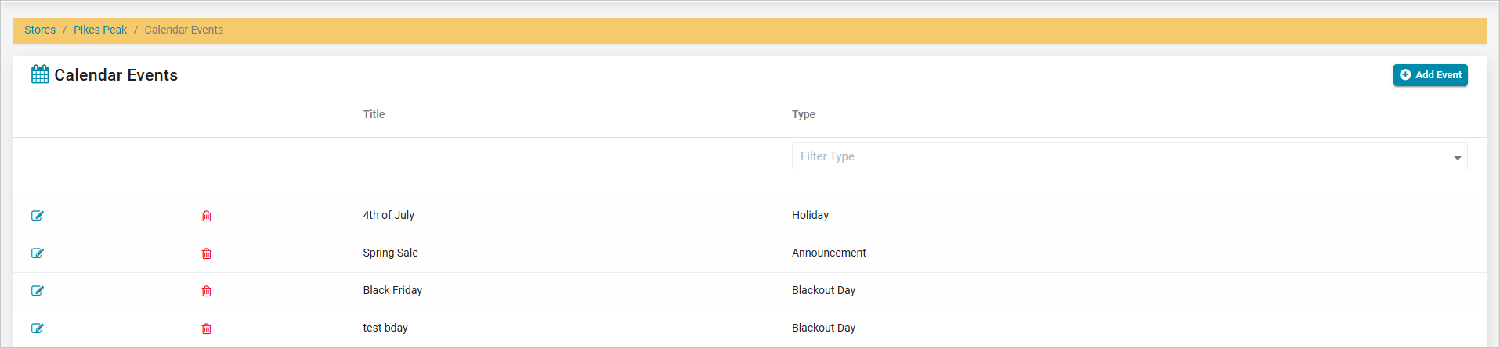Sort by the Title column header
Viewport: 1500px width, 348px height.
tap(374, 114)
